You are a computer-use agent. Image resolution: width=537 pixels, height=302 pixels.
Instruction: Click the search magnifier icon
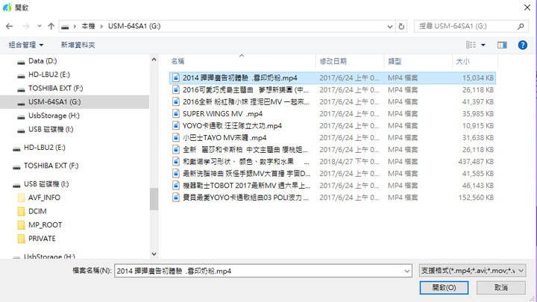tap(521, 26)
